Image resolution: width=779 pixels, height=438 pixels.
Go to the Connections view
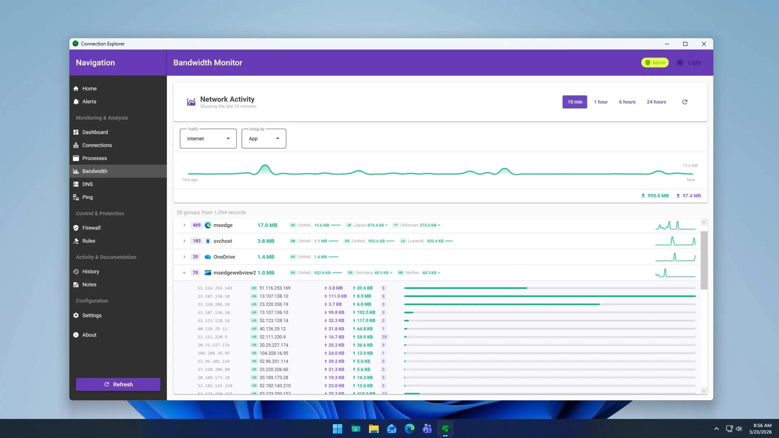point(97,145)
